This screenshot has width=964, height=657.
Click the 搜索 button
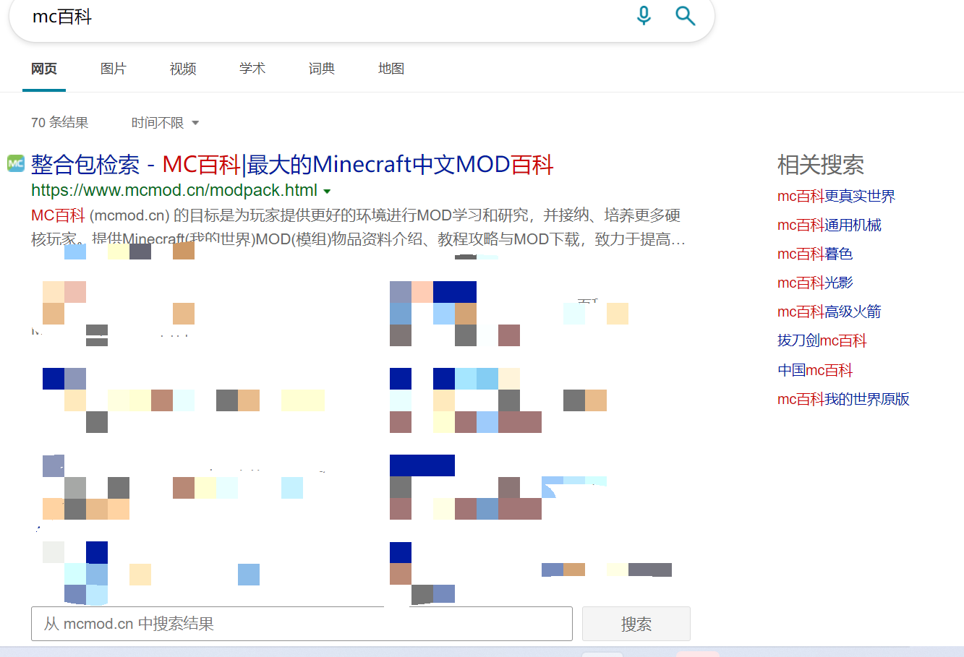636,624
